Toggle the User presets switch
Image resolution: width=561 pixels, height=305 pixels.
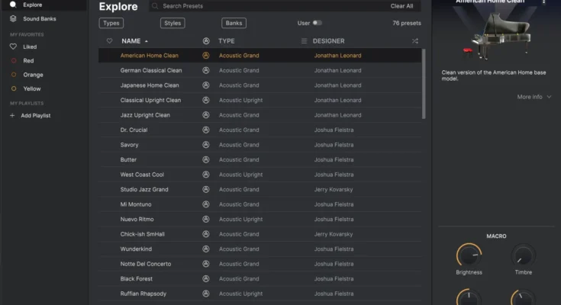317,23
